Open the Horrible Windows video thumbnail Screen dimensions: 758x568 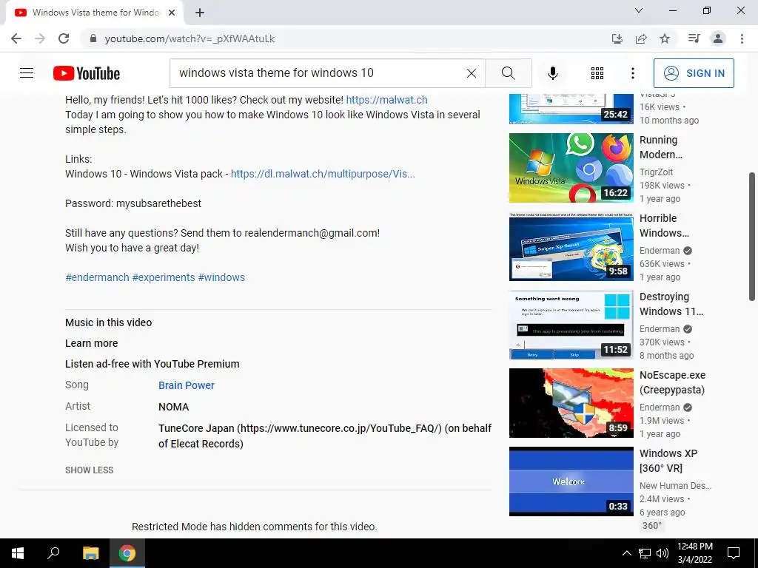(x=571, y=246)
